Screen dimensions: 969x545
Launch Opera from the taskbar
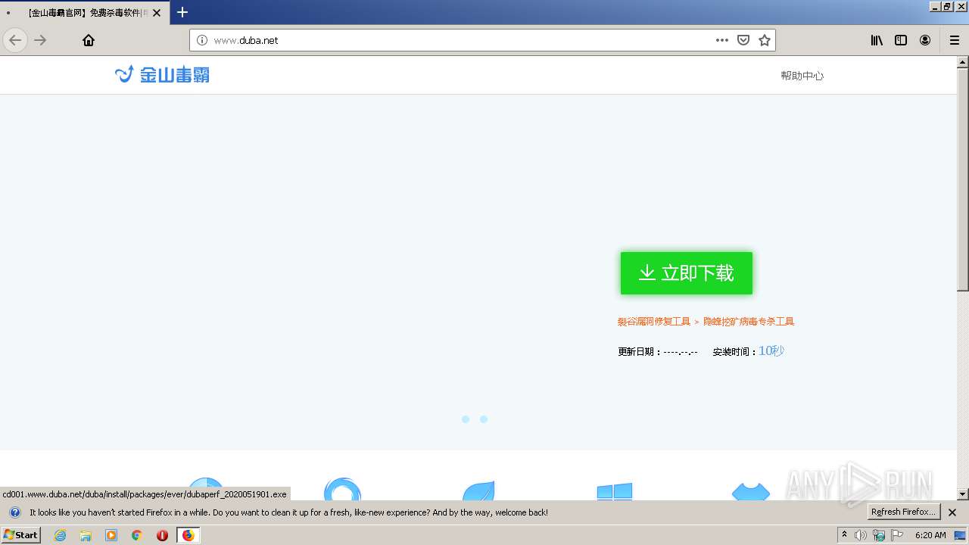pyautogui.click(x=162, y=535)
